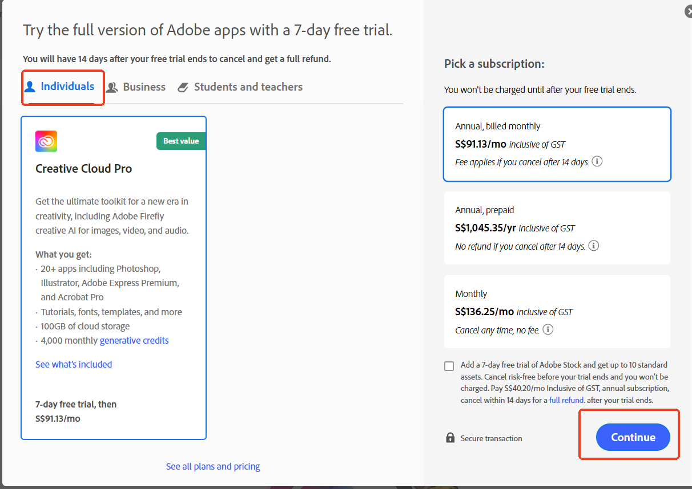Close the subscription dialog with X

click(x=689, y=11)
